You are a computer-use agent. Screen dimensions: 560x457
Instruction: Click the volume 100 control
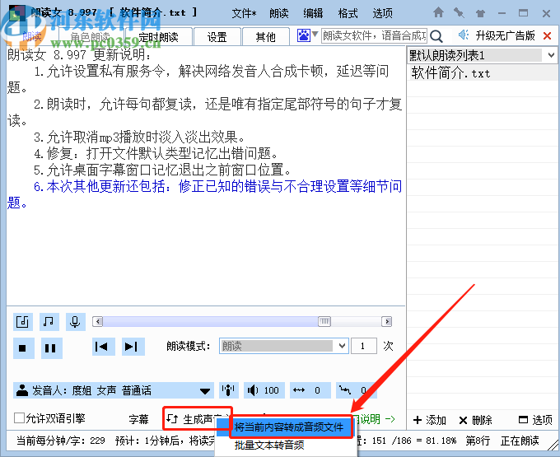264,390
